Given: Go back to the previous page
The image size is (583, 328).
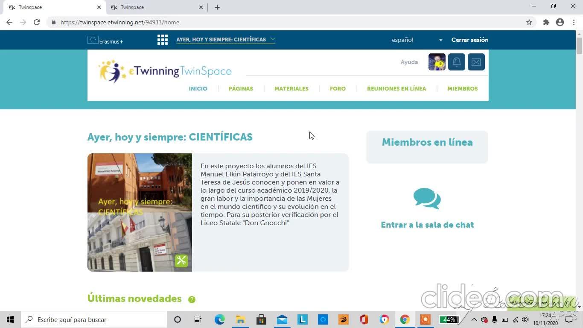Looking at the screenshot, I should pyautogui.click(x=9, y=22).
